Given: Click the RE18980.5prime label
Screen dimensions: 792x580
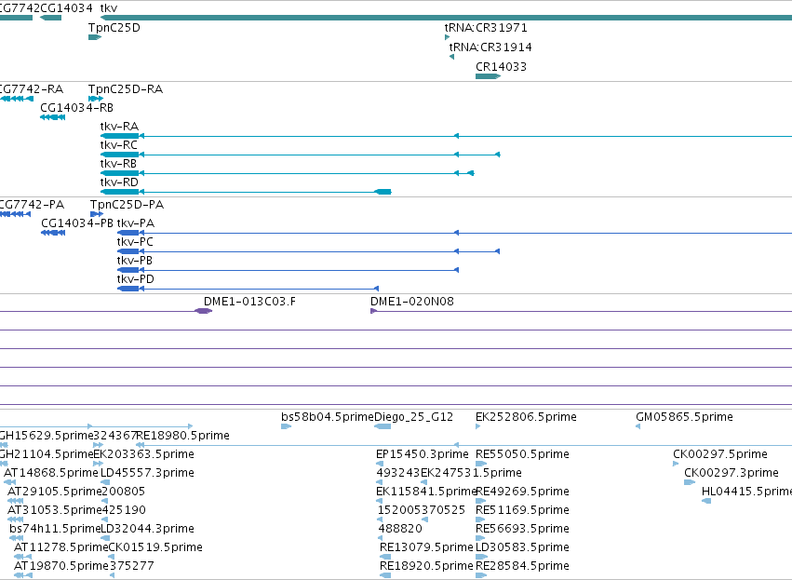Looking at the screenshot, I should tap(182, 436).
